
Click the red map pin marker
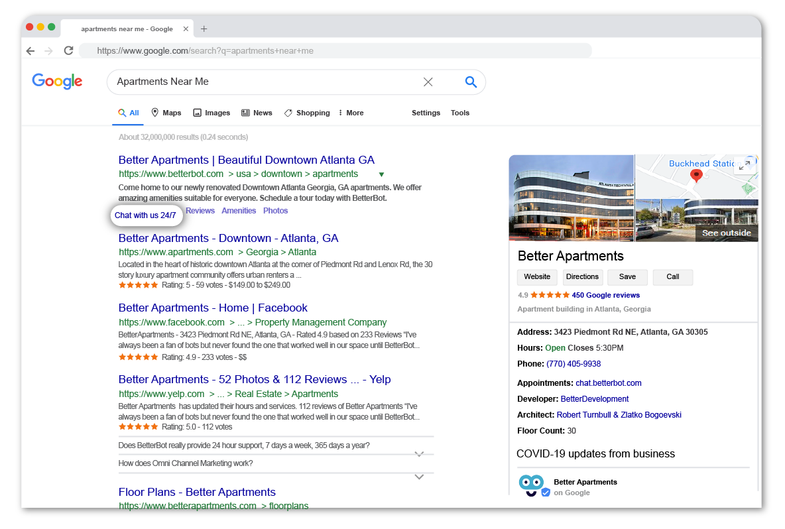pos(696,176)
